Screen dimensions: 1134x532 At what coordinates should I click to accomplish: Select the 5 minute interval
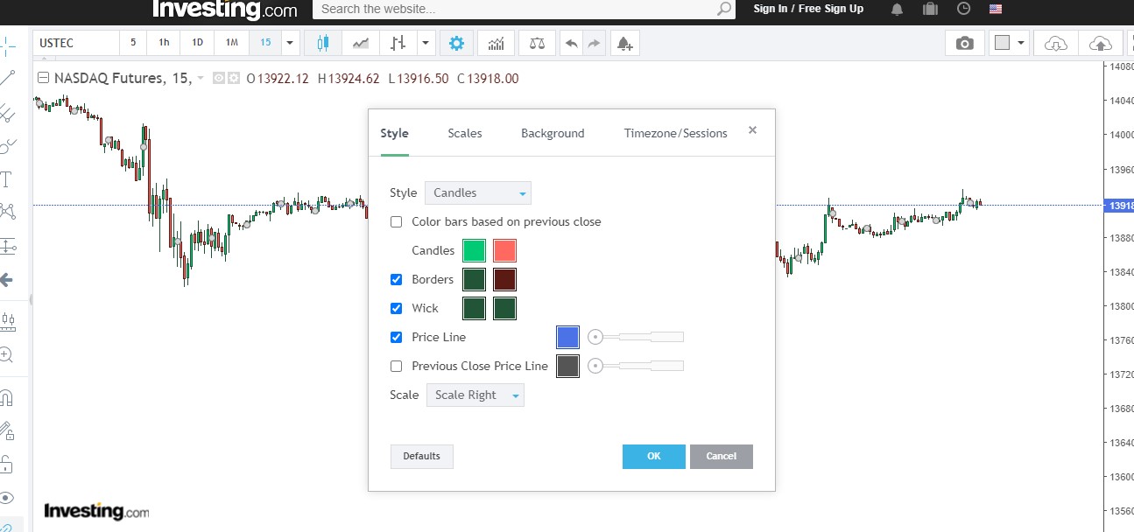(133, 43)
